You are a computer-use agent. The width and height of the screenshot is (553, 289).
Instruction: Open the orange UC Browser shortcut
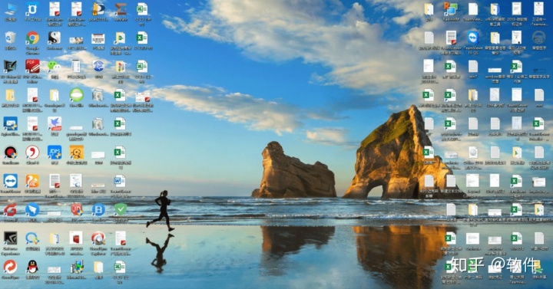32,181
